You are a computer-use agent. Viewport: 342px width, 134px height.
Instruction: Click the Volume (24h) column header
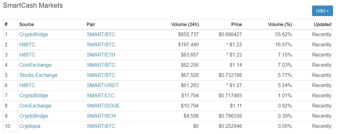185,24
